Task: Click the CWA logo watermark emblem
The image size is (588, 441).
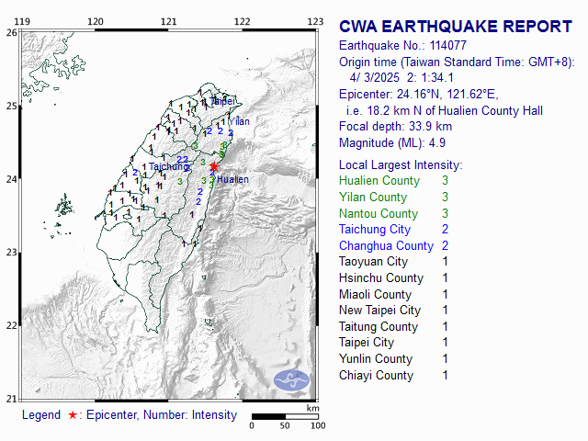Action: click(x=291, y=379)
